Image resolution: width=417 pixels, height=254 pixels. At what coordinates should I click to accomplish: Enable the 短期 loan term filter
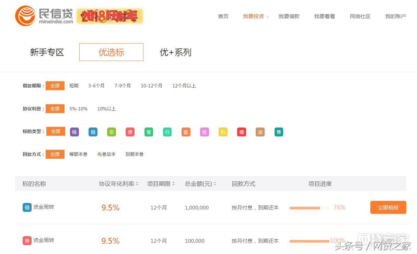click(73, 86)
